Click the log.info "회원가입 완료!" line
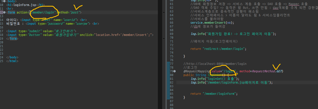318x109 pixels. 233,34
